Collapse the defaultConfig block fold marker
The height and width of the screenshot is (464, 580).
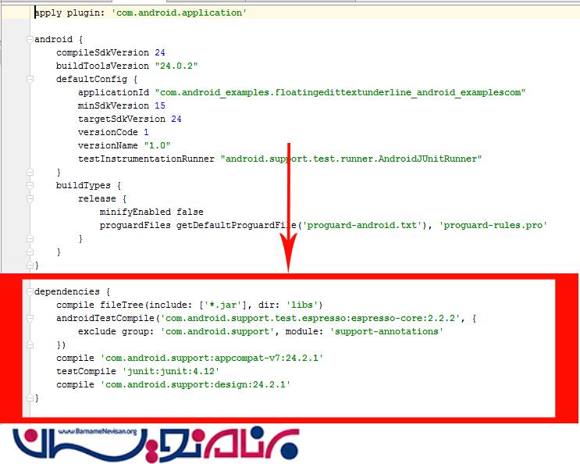coord(30,79)
